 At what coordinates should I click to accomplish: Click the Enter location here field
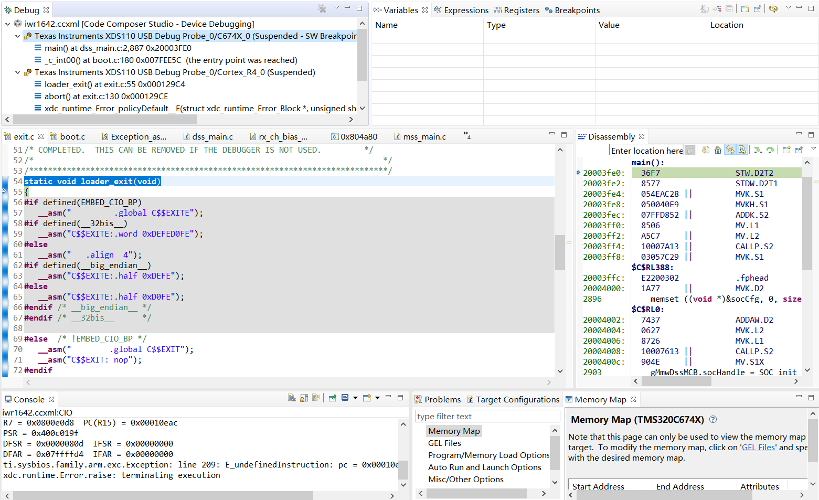coord(646,151)
